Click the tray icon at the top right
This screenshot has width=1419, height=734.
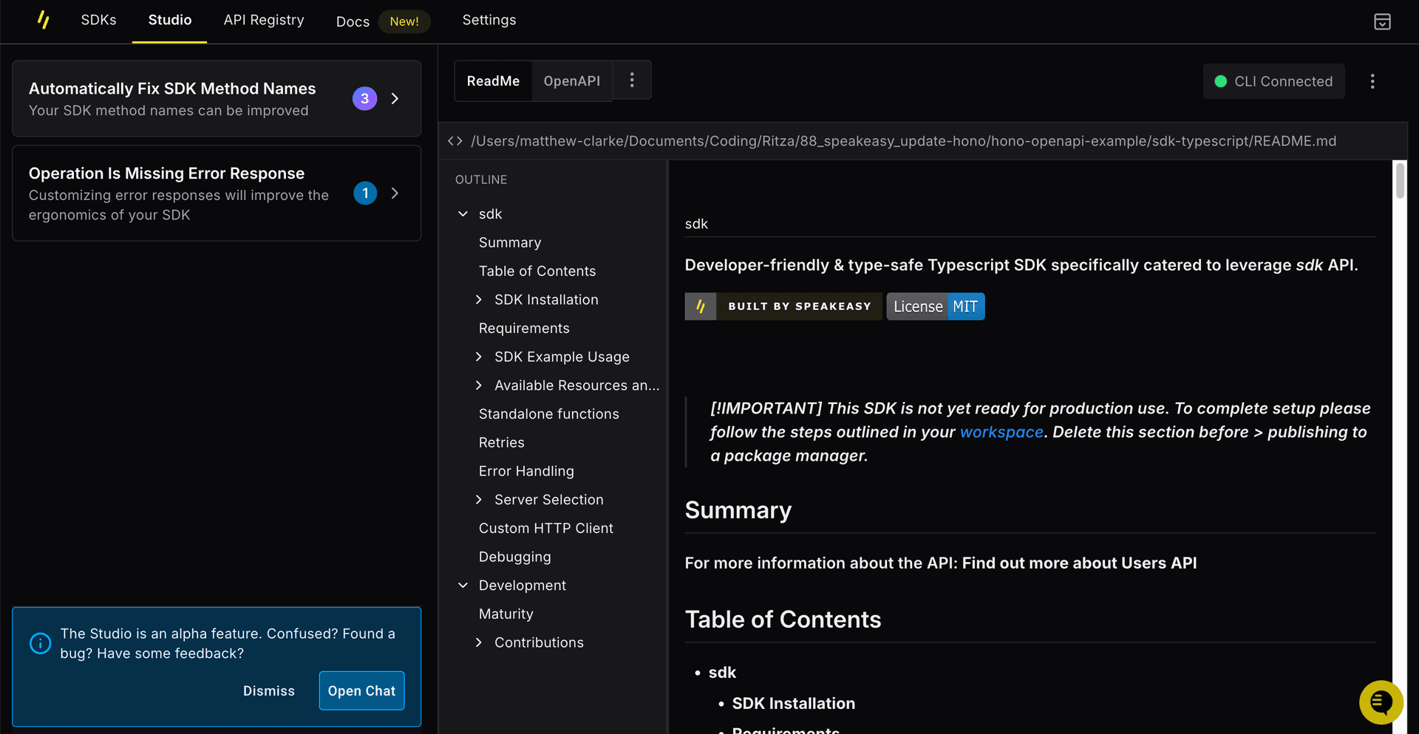1382,21
